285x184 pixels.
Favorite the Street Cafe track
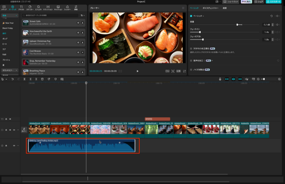pos(78,23)
